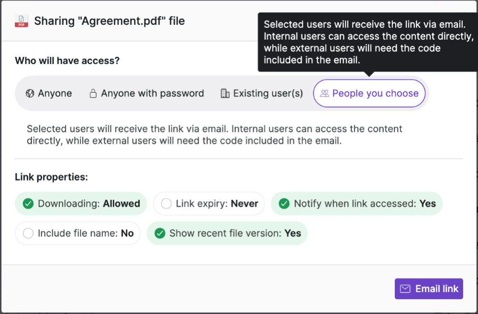Switch to the Existing user(s) tab
Viewport: 478px width, 314px height.
pos(261,93)
